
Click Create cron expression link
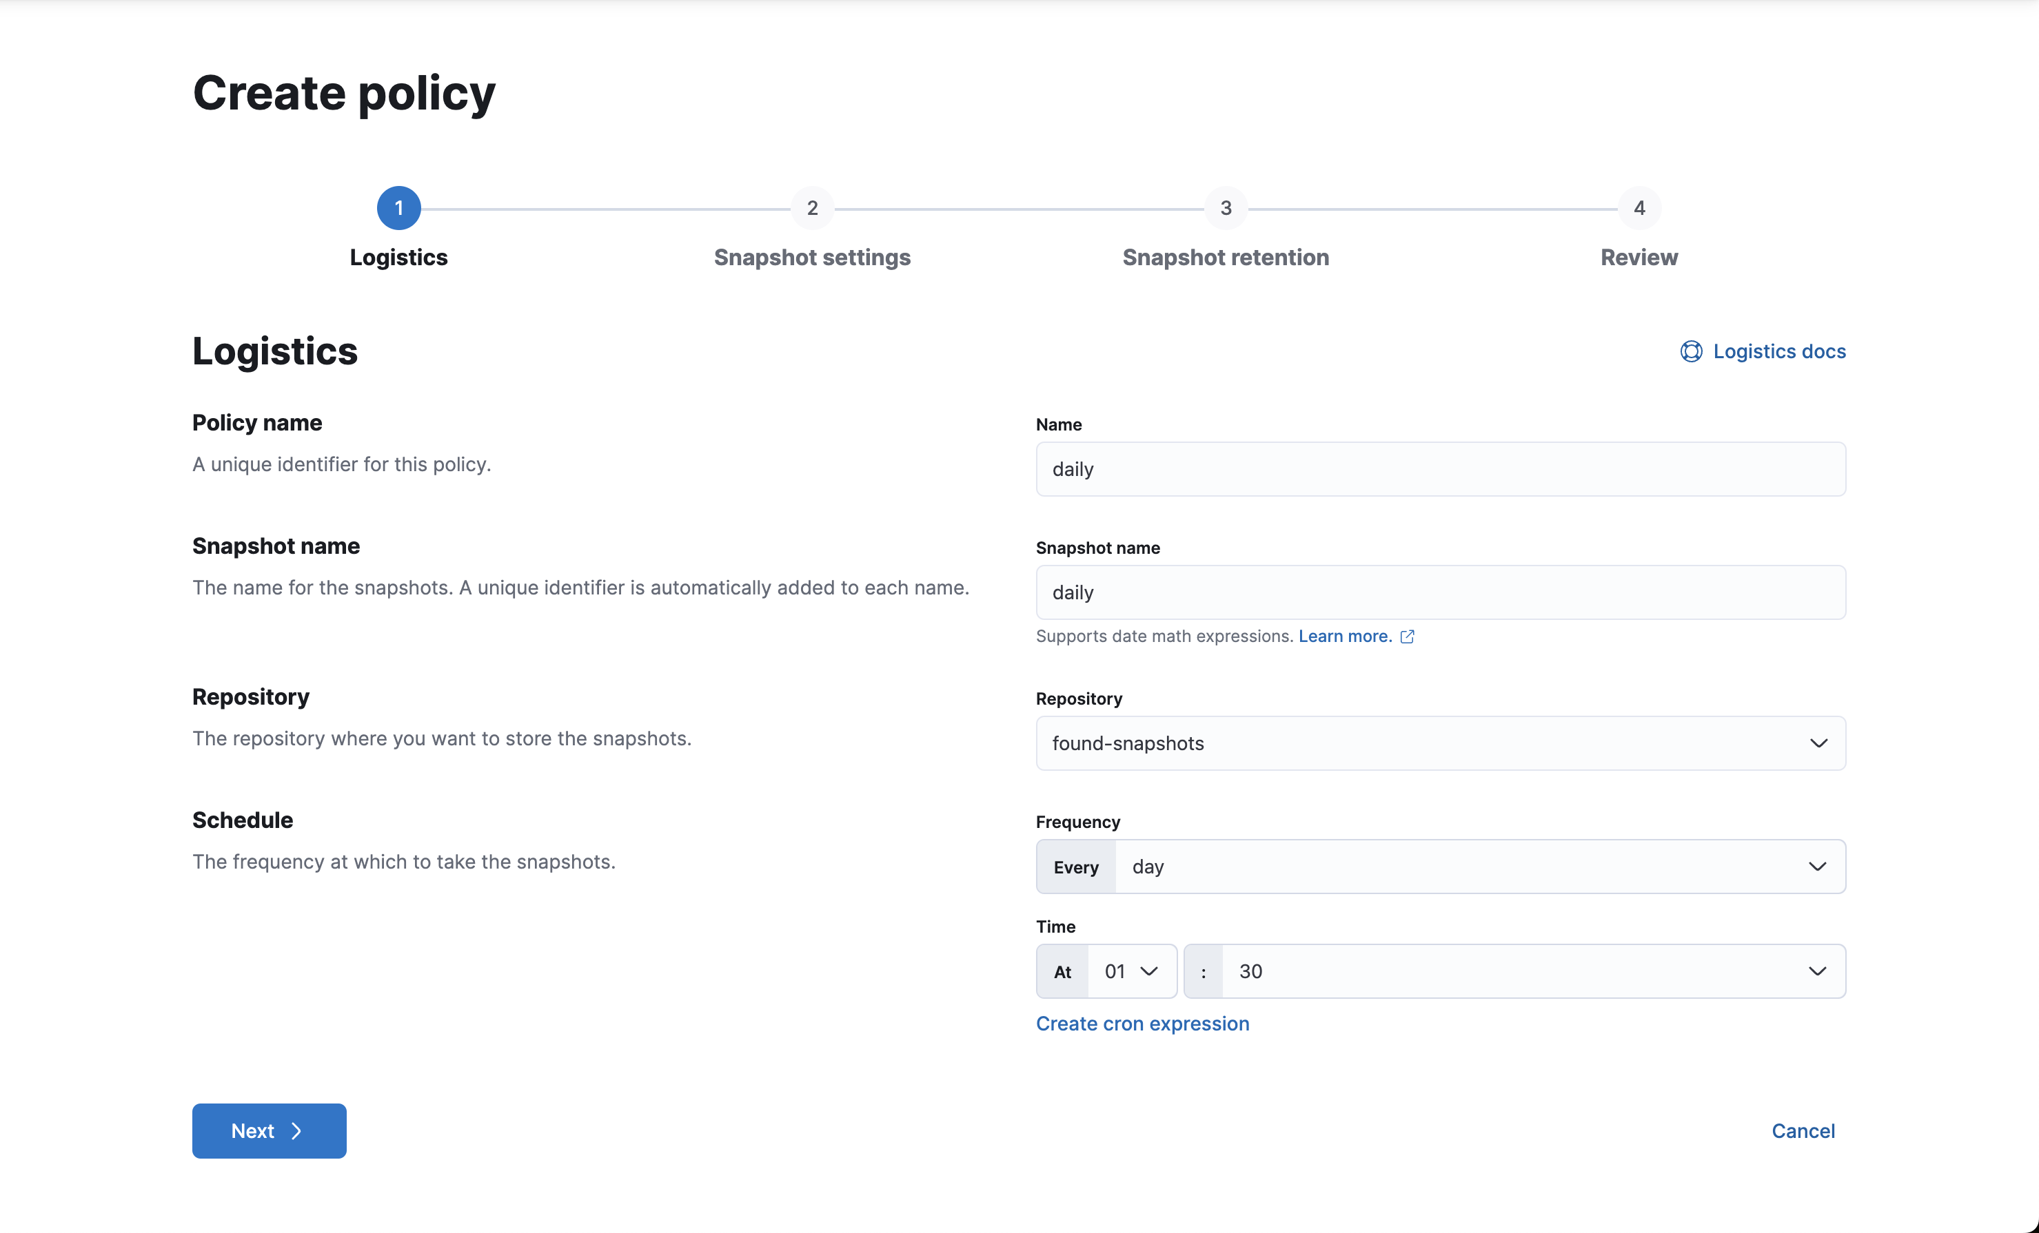click(x=1142, y=1024)
